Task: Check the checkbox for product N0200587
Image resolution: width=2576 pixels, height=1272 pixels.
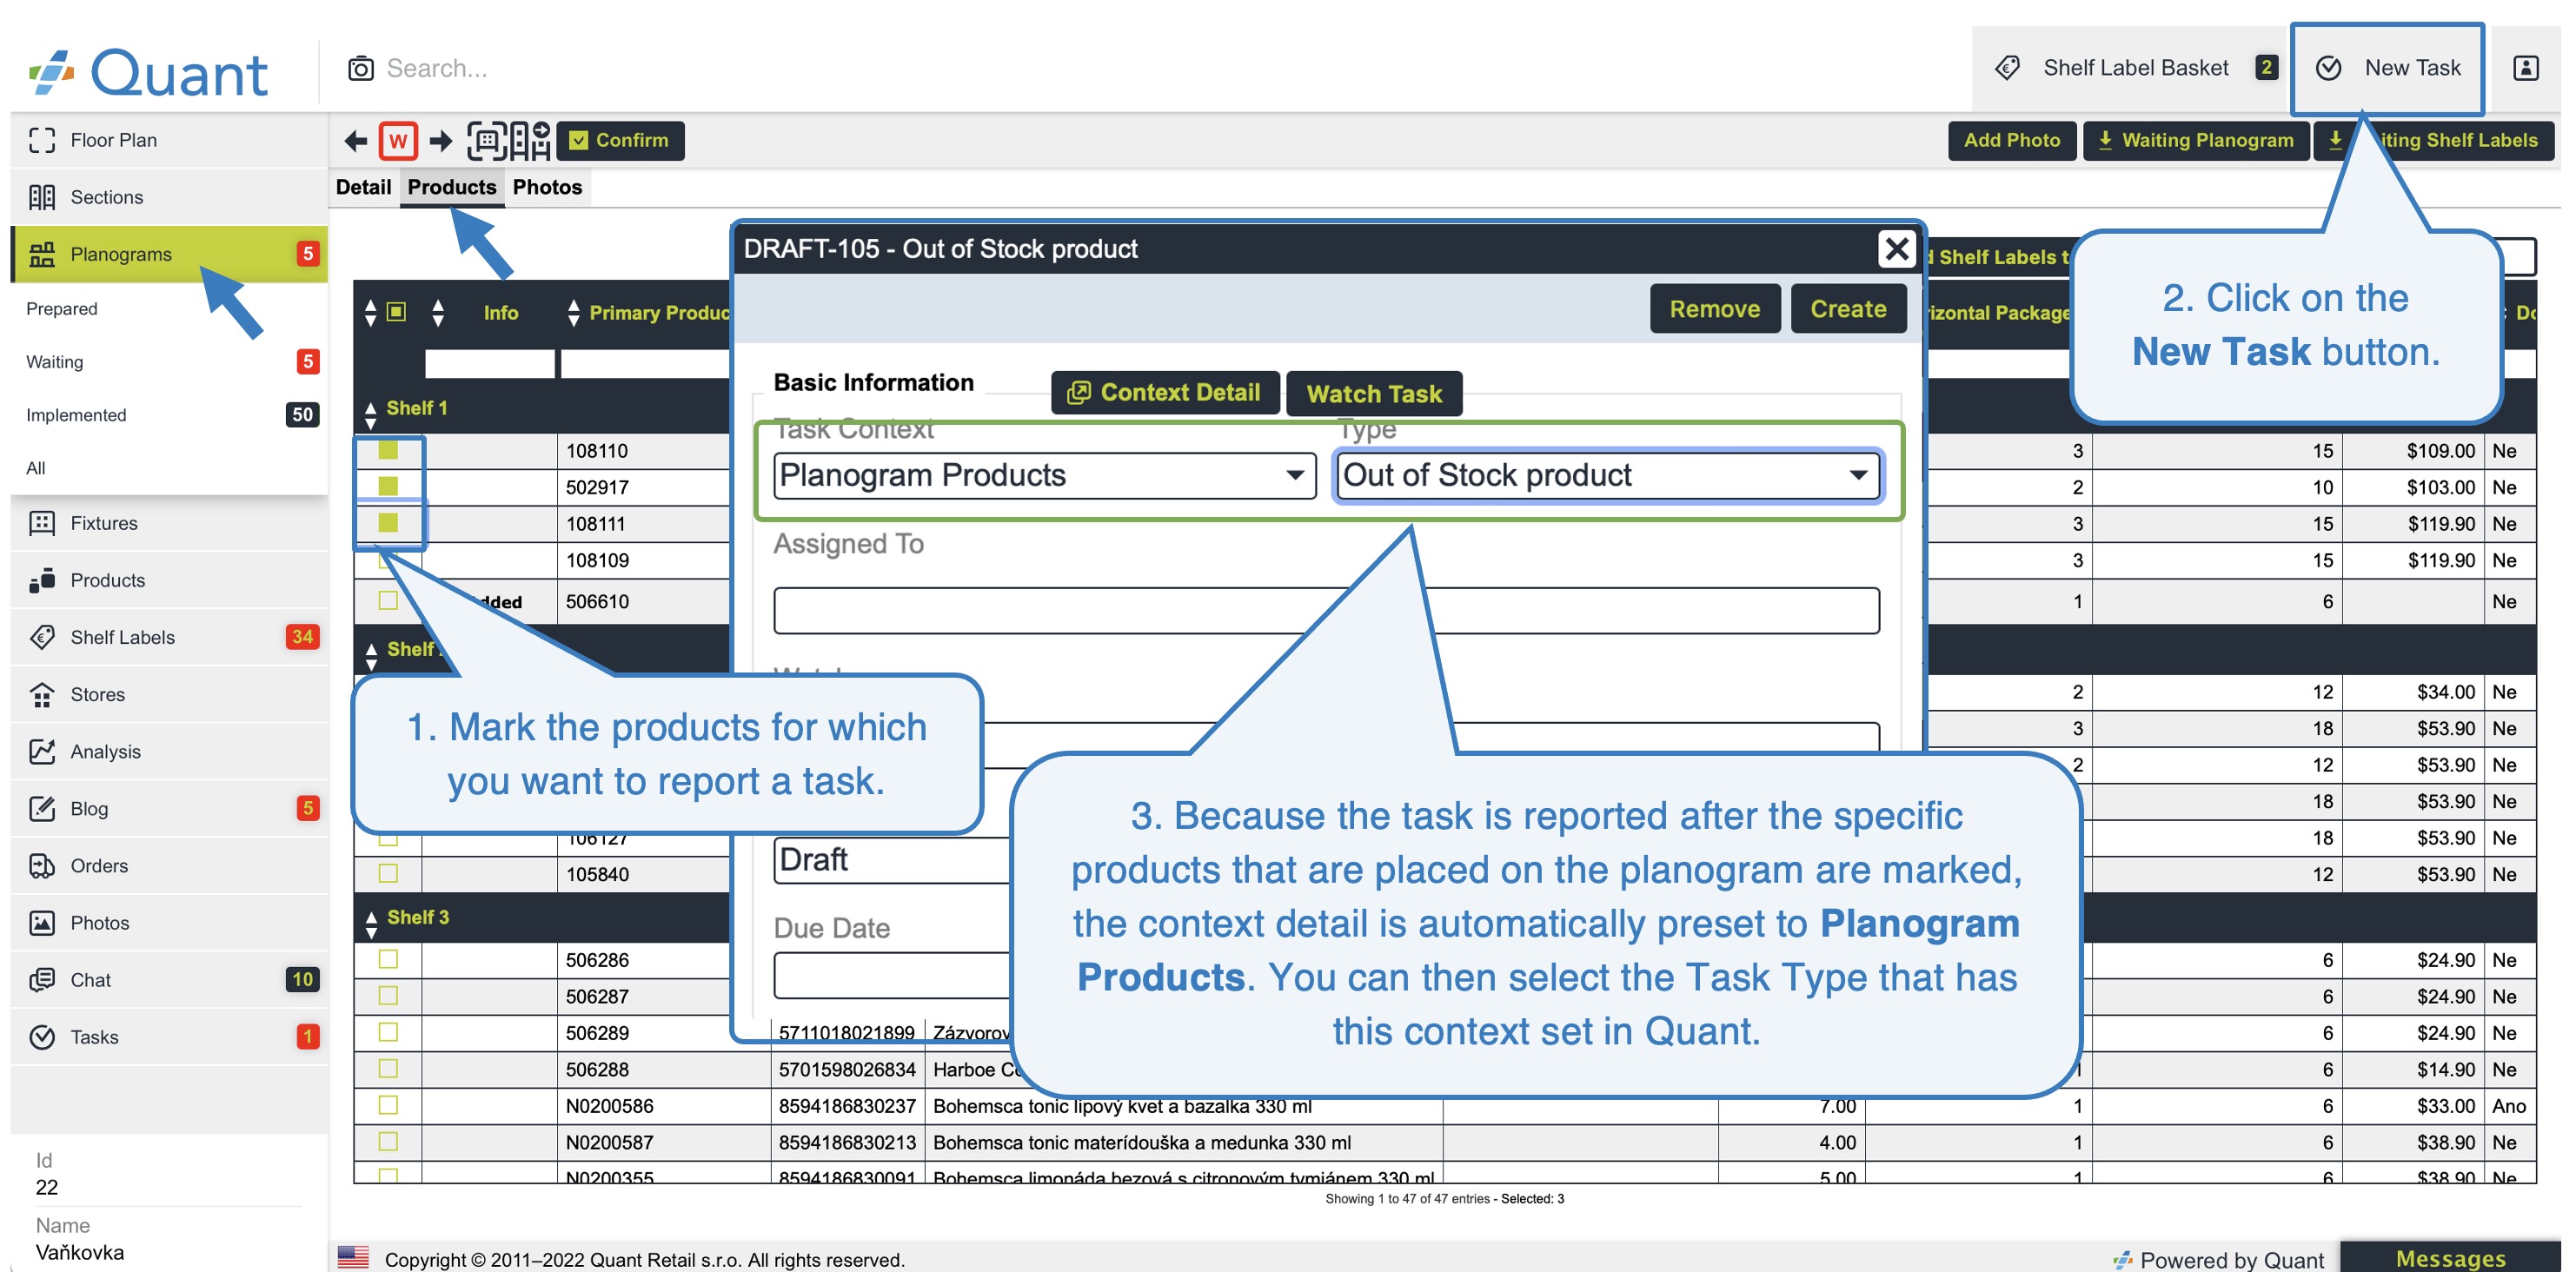Action: click(388, 1141)
